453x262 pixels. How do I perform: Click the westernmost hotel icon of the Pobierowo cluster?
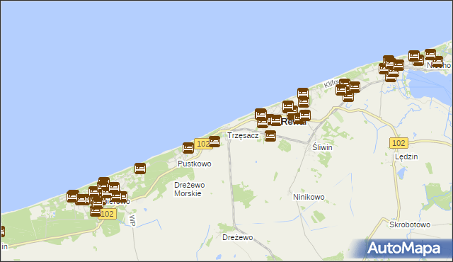coord(72,196)
